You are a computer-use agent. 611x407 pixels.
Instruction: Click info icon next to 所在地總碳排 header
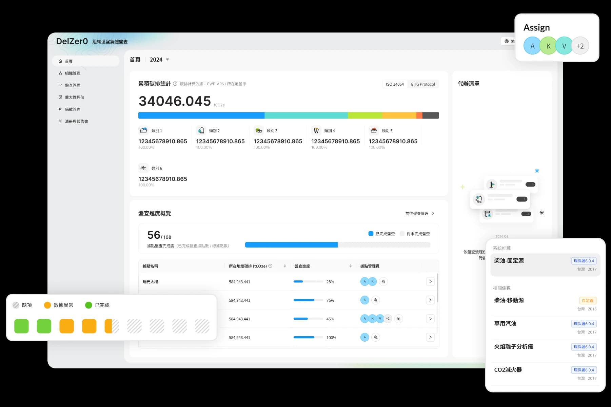tap(270, 266)
